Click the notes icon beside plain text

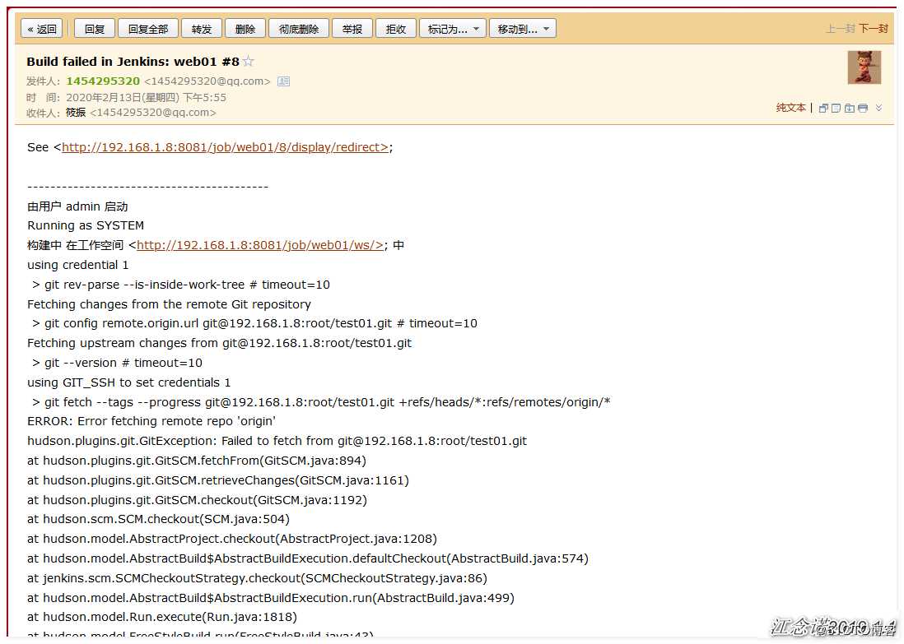pyautogui.click(x=836, y=108)
